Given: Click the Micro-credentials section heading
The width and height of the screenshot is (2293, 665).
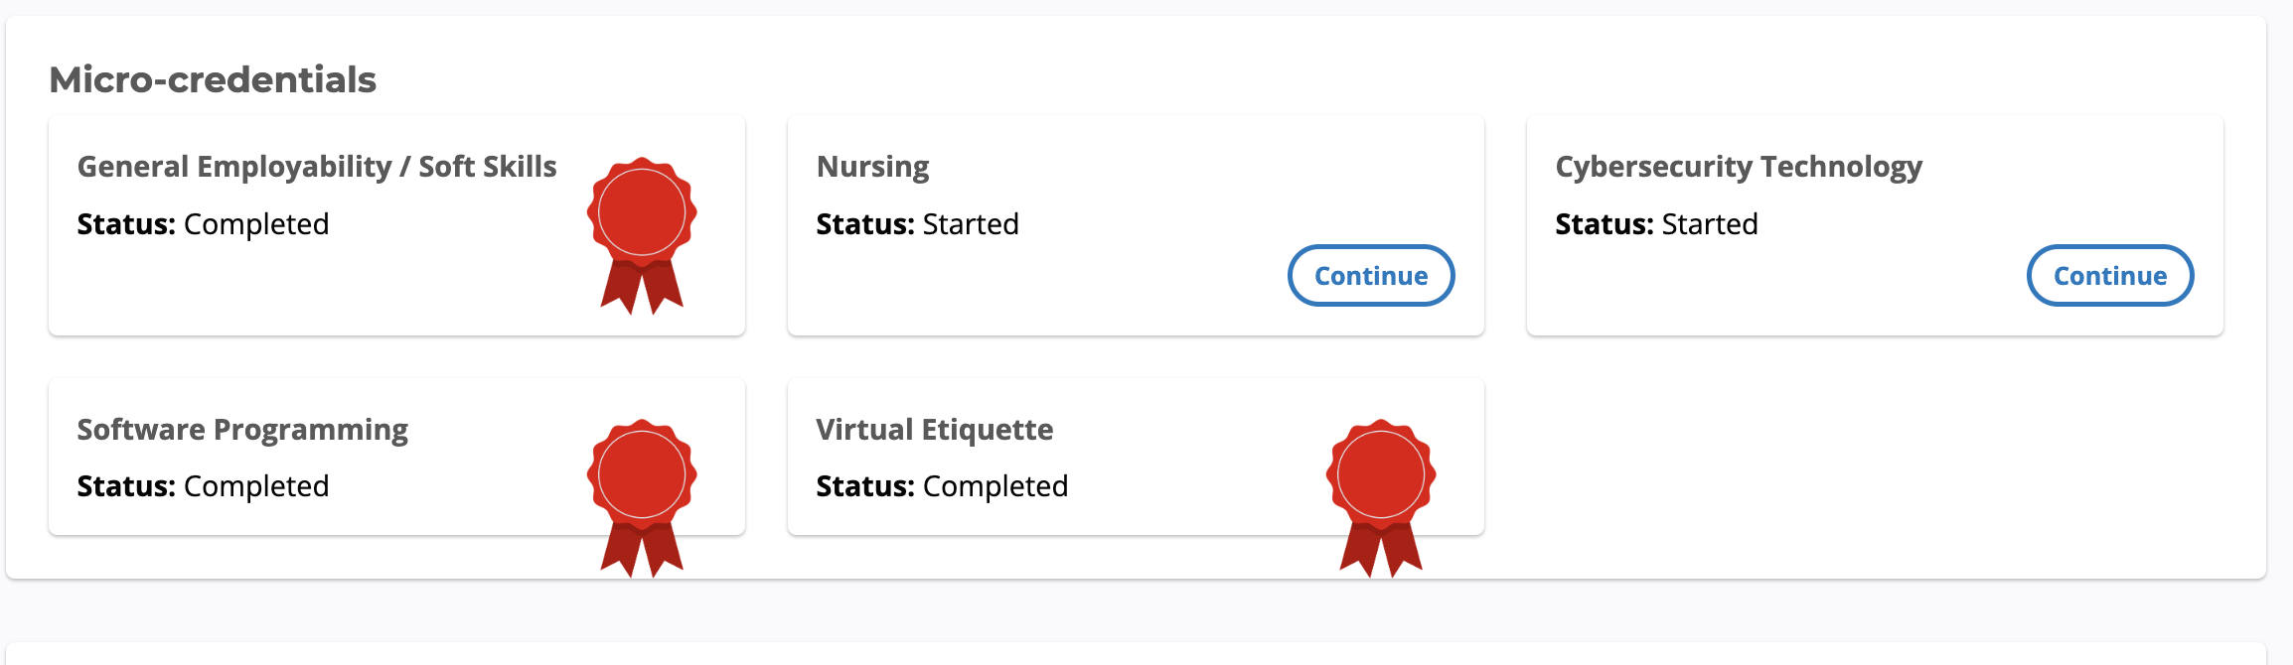Looking at the screenshot, I should [213, 79].
